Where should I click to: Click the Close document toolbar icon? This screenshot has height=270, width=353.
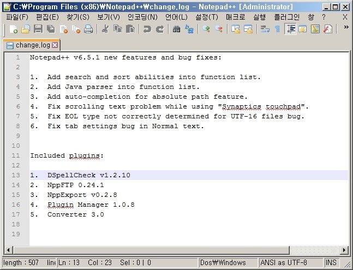click(64, 29)
